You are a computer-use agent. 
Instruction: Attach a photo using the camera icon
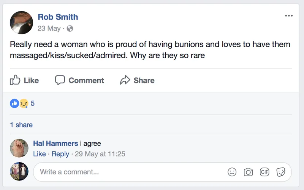[x=248, y=172]
